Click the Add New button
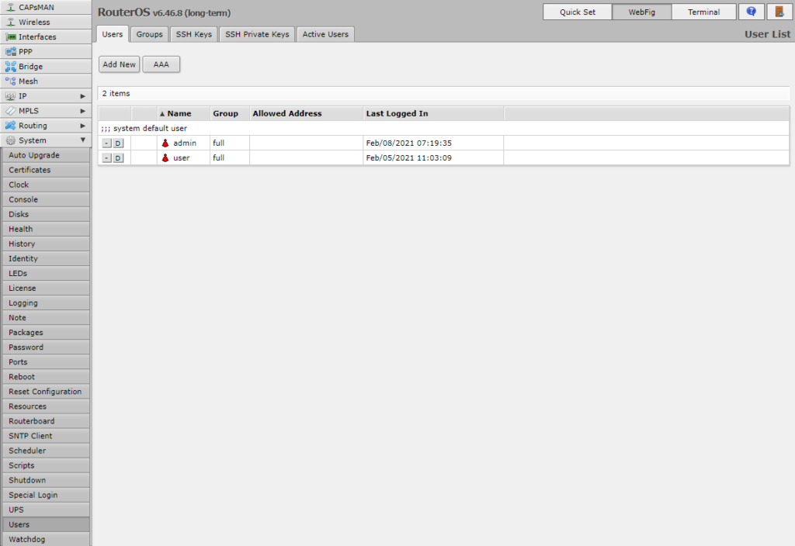 [119, 64]
